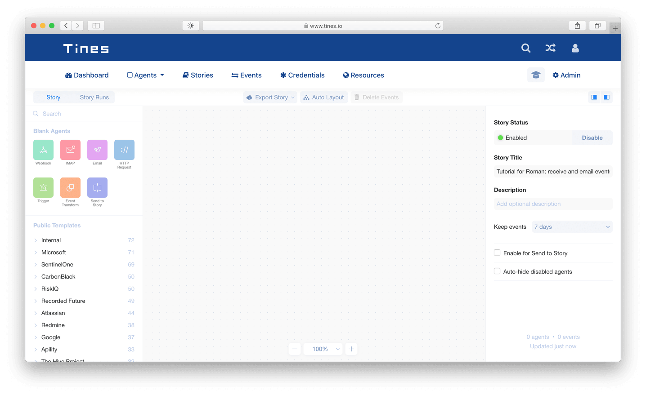Enable the Send to Story checkbox

pos(497,253)
